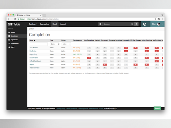This screenshot has width=171, height=128.
Task: Click the Name filter text box
Action: tap(38, 44)
